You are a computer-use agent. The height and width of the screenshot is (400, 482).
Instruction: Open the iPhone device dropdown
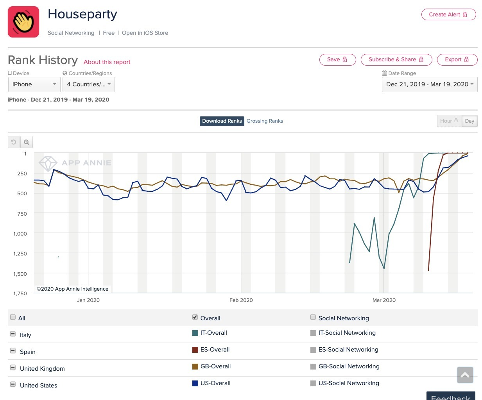tap(34, 84)
